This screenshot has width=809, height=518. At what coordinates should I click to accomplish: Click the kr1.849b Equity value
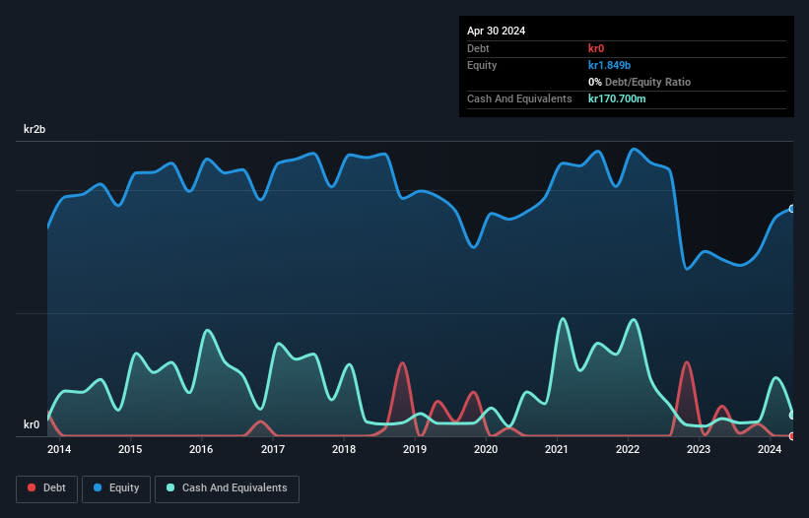[609, 65]
